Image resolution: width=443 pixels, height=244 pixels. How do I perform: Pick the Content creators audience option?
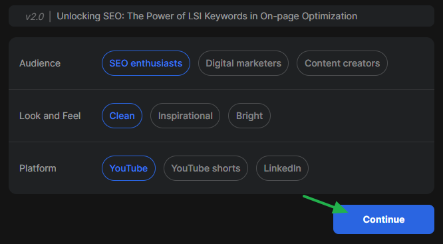(342, 63)
